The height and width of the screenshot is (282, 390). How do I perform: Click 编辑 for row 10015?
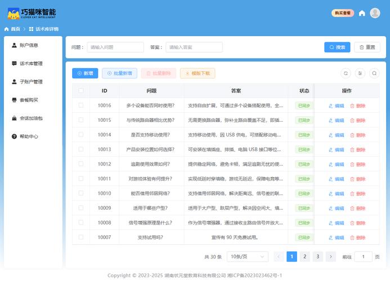337,121
